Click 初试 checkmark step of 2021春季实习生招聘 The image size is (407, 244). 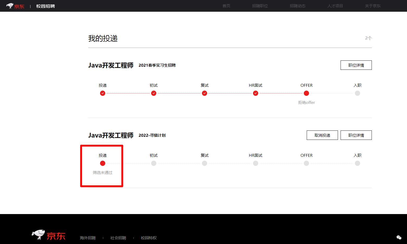pos(154,93)
